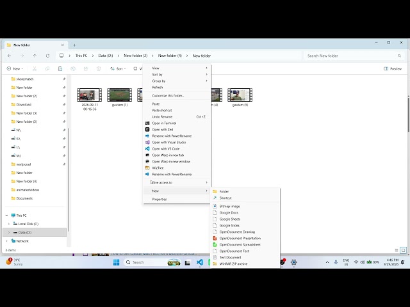Switch to large icons view in status bar
Viewport: 410px width, 307px height.
coord(403,250)
